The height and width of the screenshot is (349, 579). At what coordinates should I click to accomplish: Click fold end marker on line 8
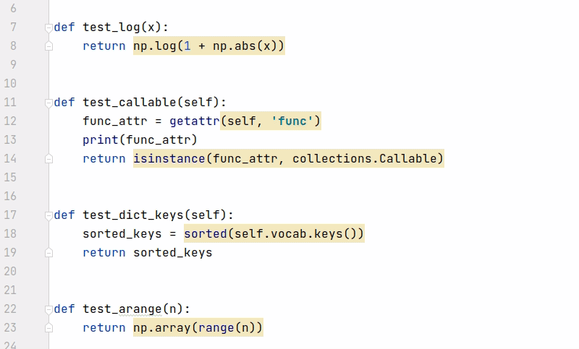(x=48, y=46)
